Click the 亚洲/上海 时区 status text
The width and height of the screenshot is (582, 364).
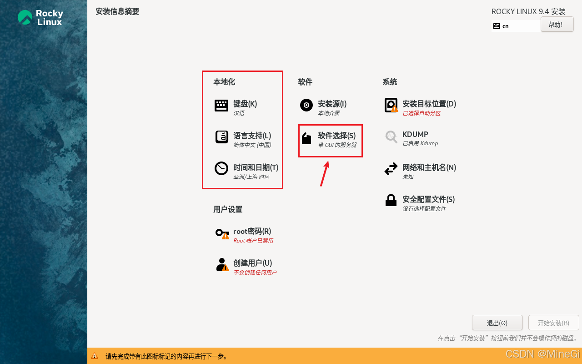[251, 177]
